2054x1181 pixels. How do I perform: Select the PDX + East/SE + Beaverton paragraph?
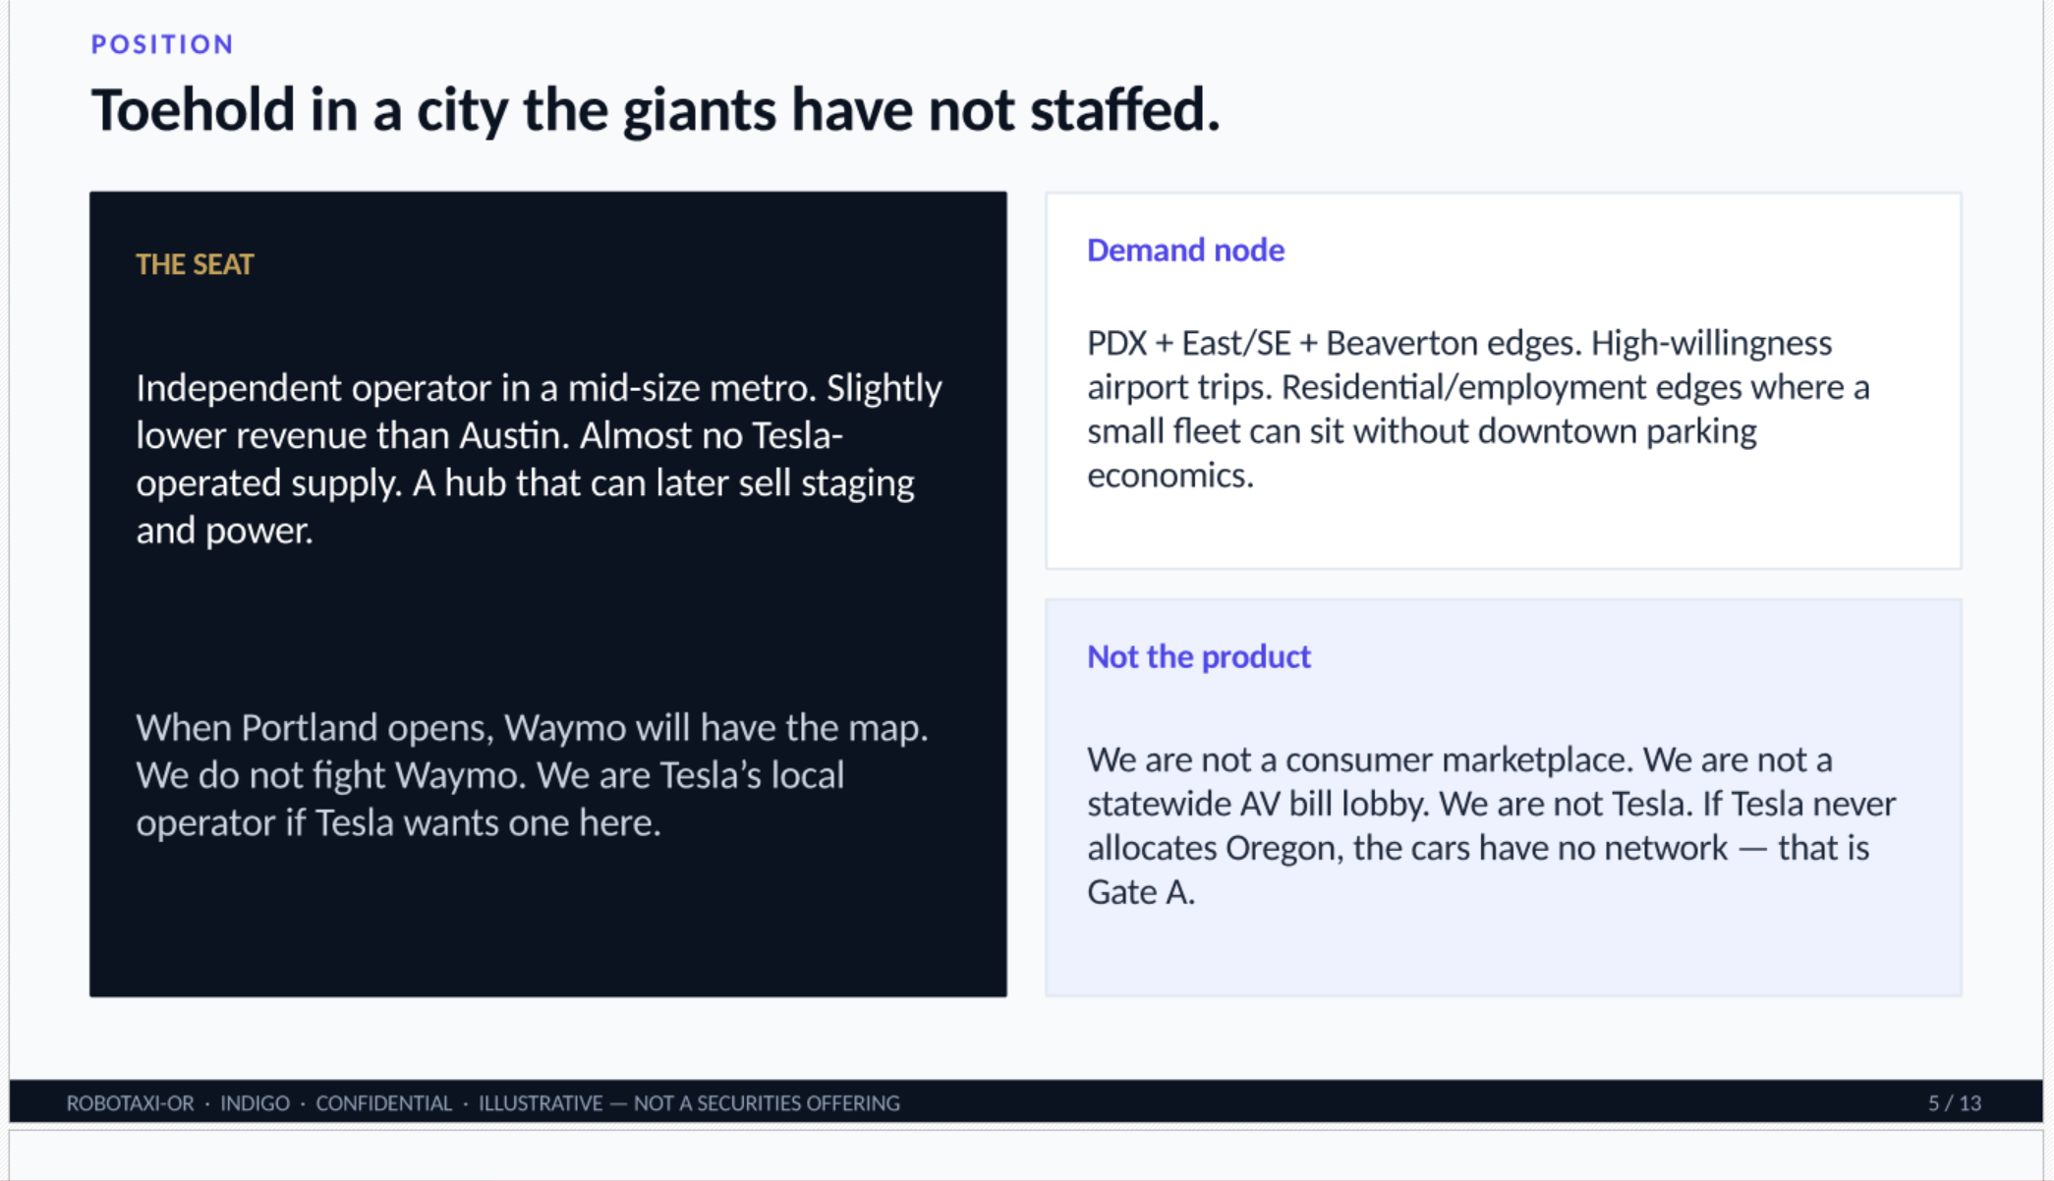coord(1478,409)
